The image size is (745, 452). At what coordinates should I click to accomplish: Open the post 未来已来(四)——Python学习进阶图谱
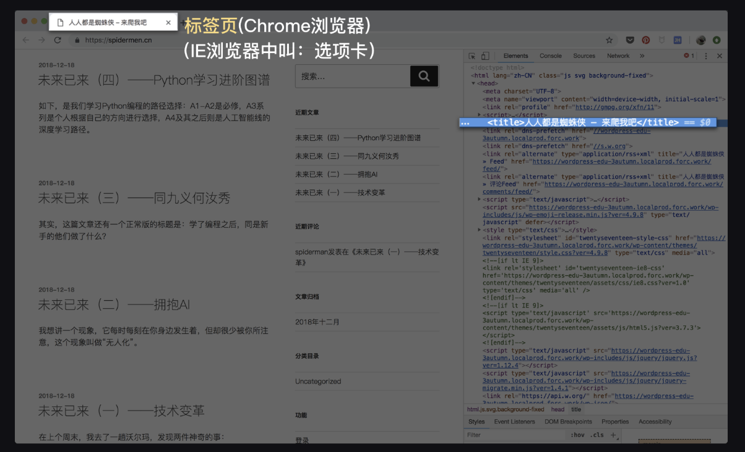pyautogui.click(x=154, y=80)
